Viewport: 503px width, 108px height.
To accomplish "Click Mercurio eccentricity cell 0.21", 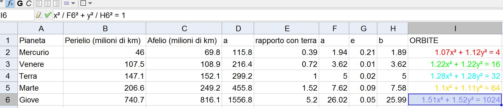I will pos(363,52).
